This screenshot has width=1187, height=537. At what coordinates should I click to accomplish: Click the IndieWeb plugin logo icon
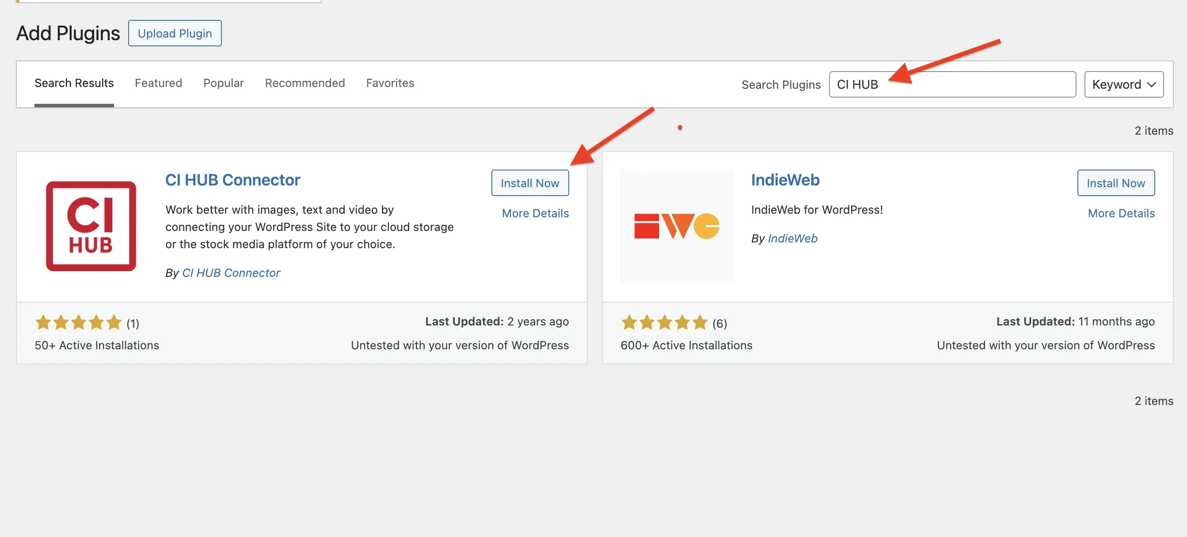[x=677, y=226]
